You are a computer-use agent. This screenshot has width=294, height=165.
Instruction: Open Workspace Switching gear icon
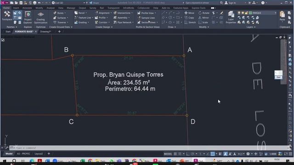(x=248, y=154)
